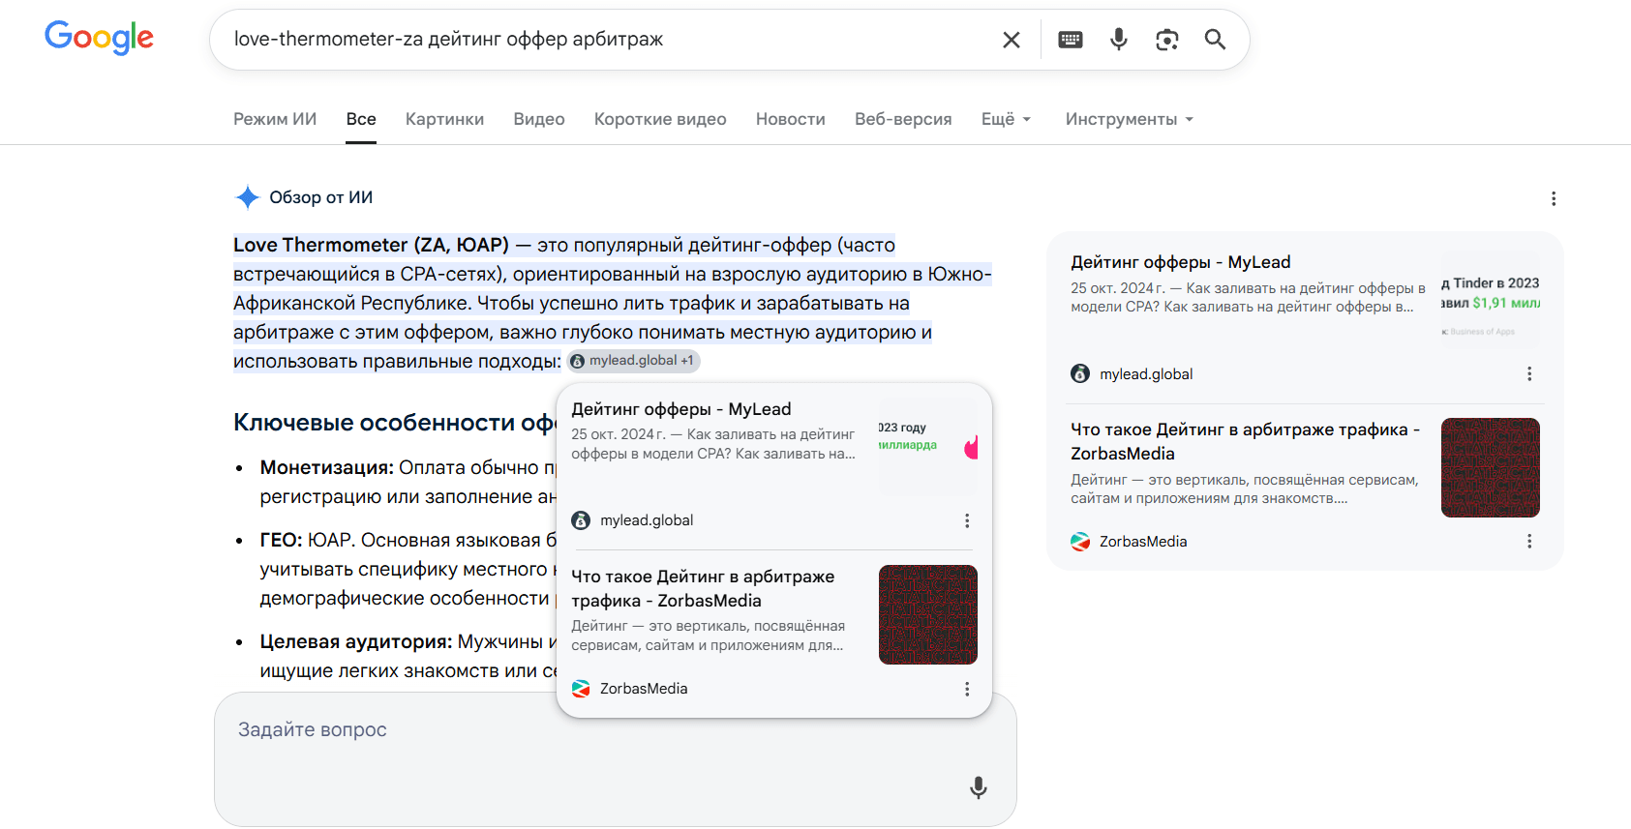Image resolution: width=1631 pixels, height=829 pixels.
Task: Click the mylead.global +1 source chip
Action: 633,361
